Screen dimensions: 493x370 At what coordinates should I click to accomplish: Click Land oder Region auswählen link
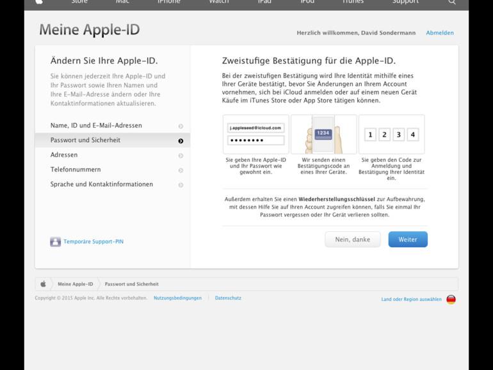(411, 300)
